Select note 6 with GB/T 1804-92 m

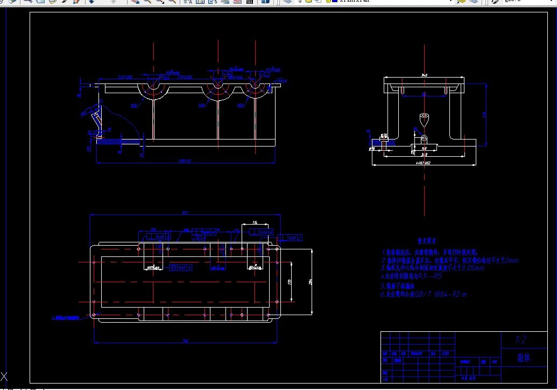pos(424,294)
